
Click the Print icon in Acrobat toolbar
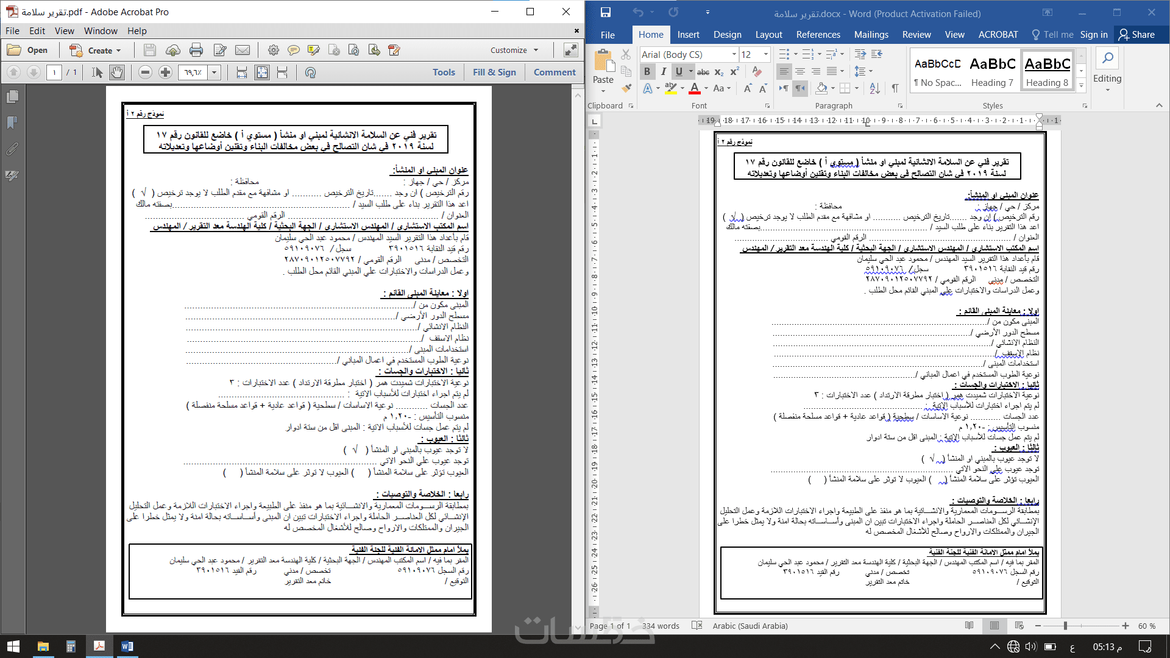pyautogui.click(x=196, y=50)
